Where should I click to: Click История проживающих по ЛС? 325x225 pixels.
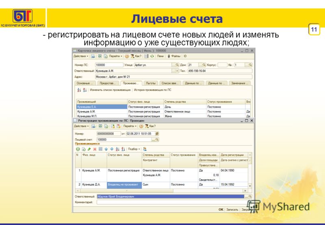[153, 90]
